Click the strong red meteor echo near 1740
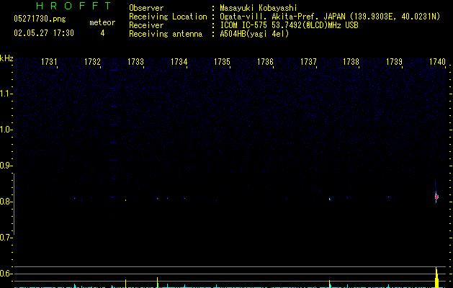453x288 pixels. pos(436,197)
